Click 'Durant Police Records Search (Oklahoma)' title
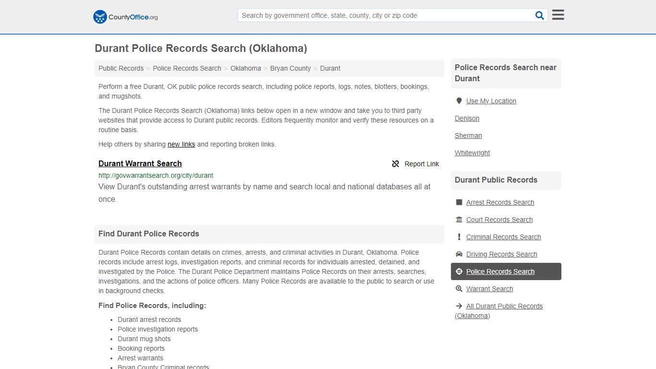Viewport: 656px width, 369px height. [201, 48]
